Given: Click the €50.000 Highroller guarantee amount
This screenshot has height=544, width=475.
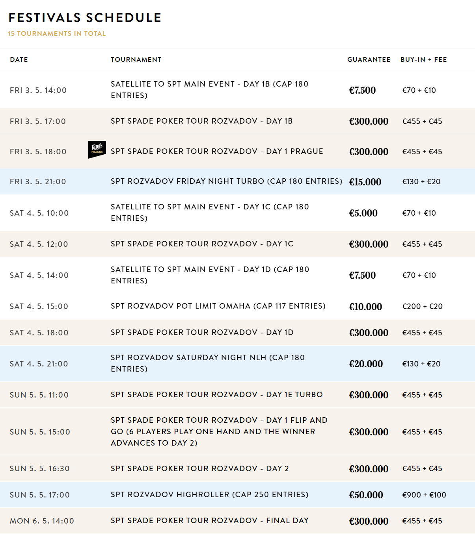Looking at the screenshot, I should click(366, 495).
